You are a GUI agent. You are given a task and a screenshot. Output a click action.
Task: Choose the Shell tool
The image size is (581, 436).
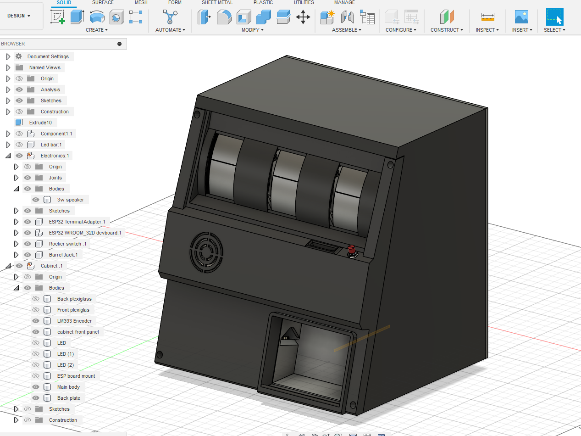[243, 17]
